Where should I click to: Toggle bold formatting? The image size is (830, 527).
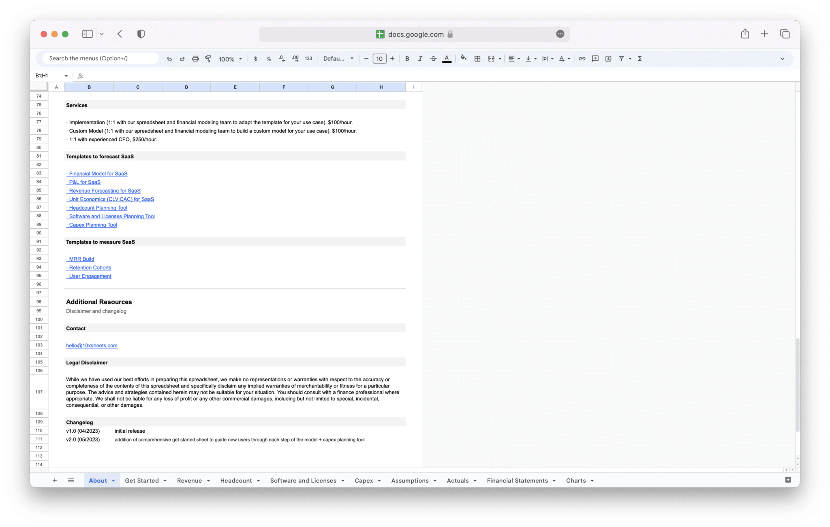pos(407,58)
